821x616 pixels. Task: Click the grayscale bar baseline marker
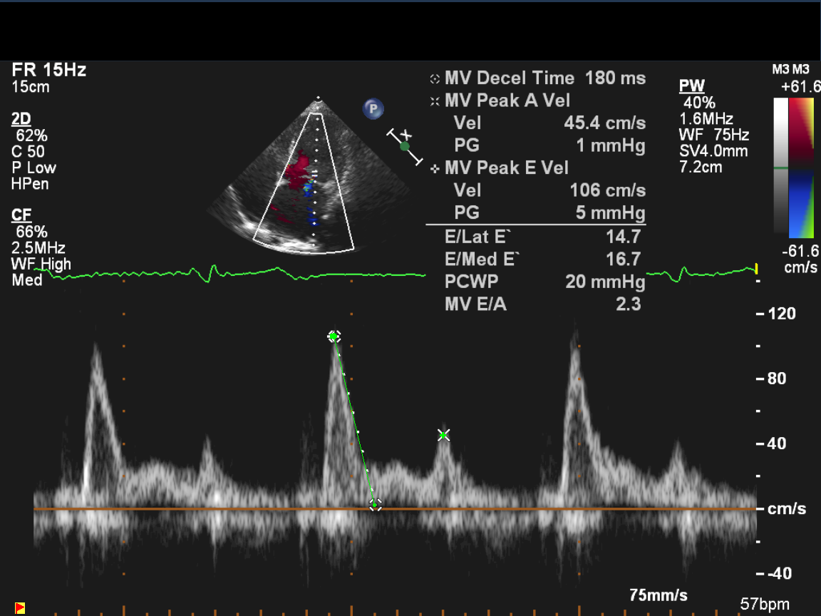click(x=782, y=168)
